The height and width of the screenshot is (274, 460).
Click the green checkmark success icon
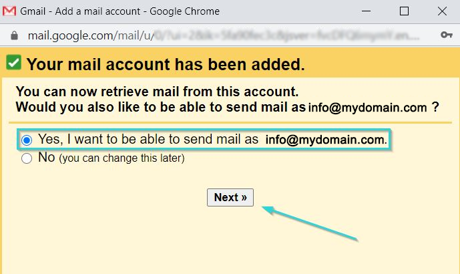pyautogui.click(x=13, y=63)
